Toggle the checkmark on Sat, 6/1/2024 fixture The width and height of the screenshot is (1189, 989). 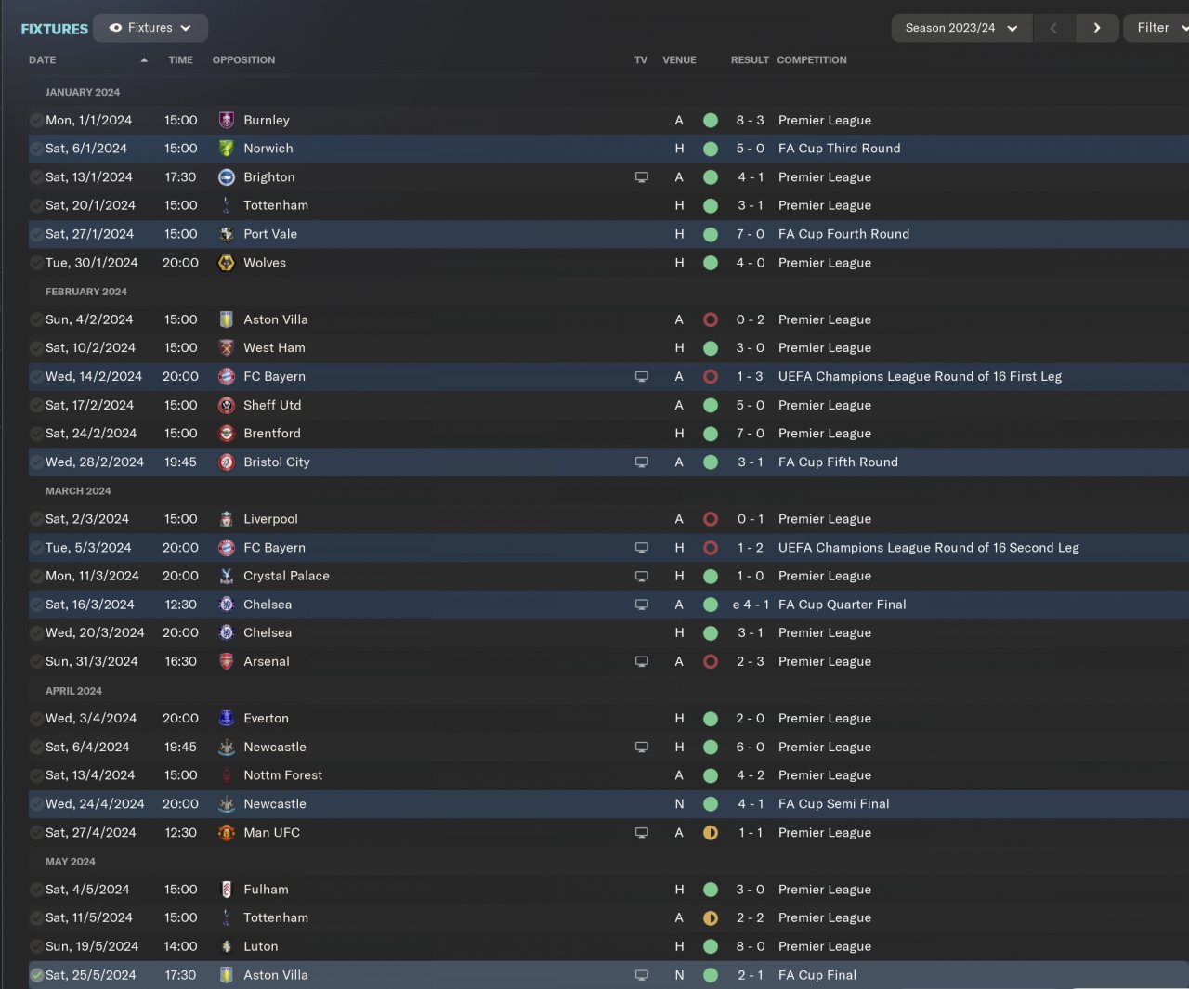tap(36, 149)
